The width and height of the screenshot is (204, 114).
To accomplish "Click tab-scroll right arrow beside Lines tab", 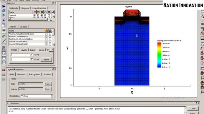I will pos(52,50).
